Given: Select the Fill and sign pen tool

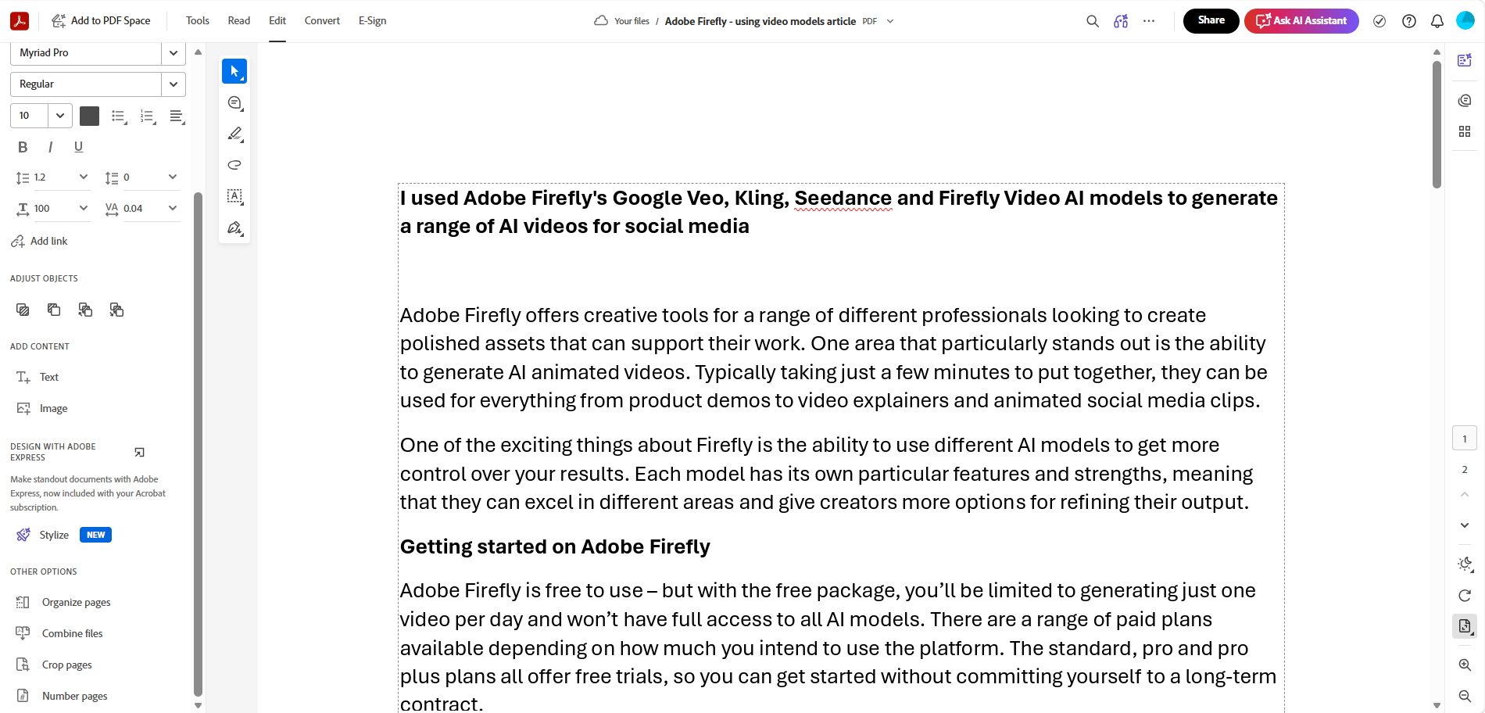Looking at the screenshot, I should click(x=234, y=228).
